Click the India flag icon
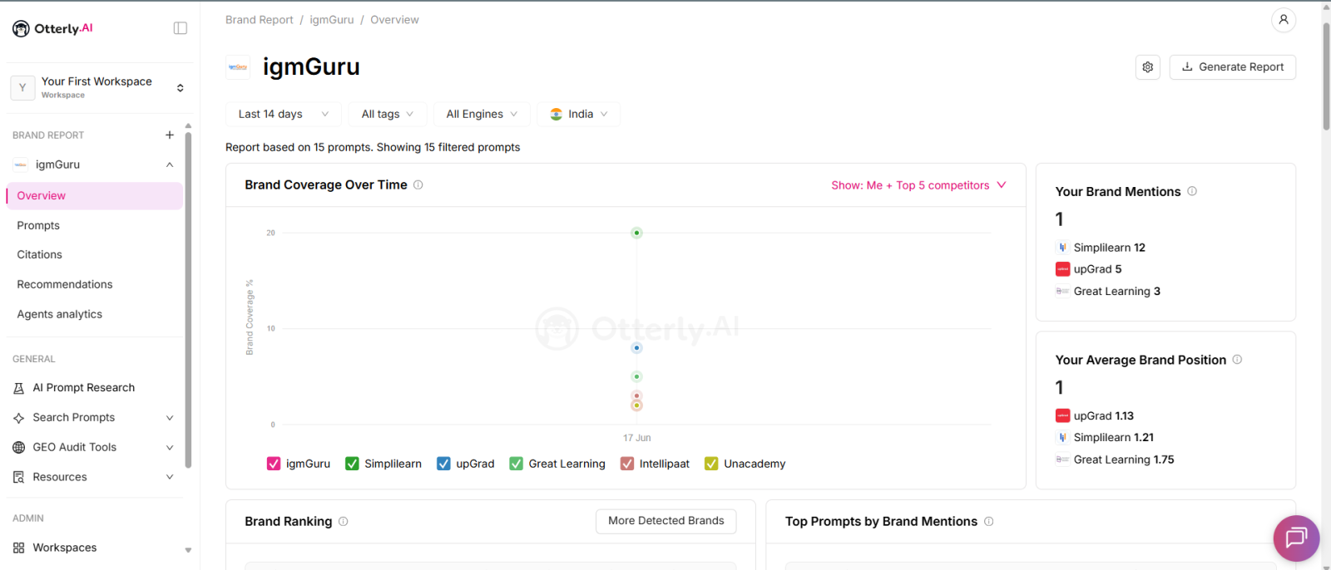 556,115
